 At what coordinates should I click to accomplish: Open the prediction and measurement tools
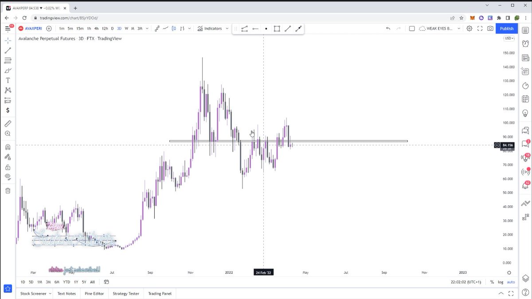click(x=8, y=100)
